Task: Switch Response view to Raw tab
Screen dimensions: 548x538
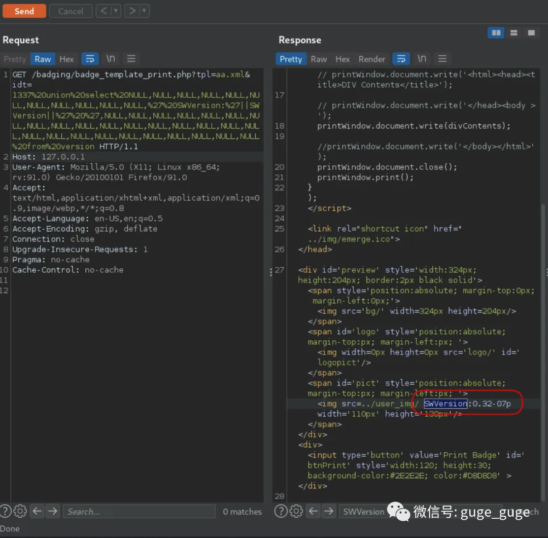Action: click(319, 59)
